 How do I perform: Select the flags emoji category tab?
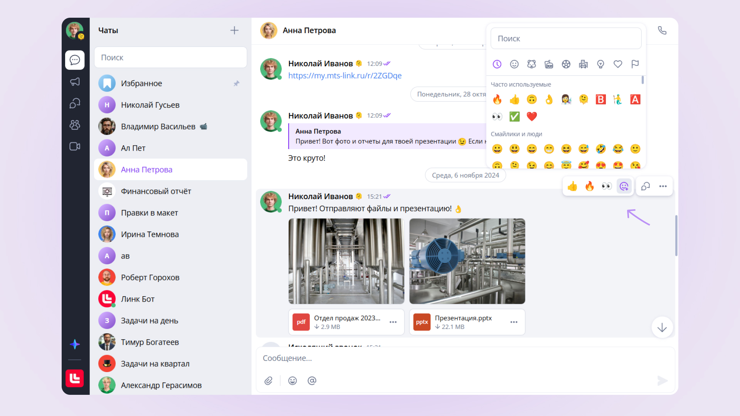[x=635, y=64]
